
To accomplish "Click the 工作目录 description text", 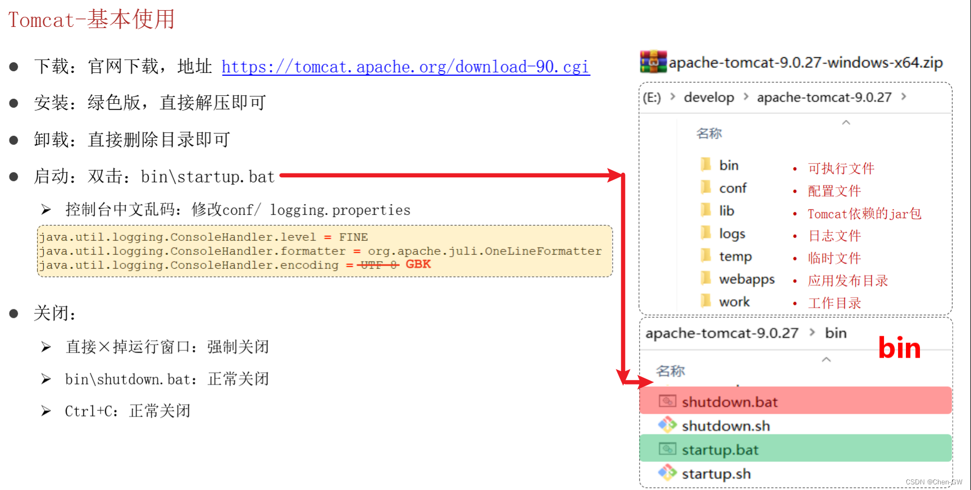I will pyautogui.click(x=834, y=303).
